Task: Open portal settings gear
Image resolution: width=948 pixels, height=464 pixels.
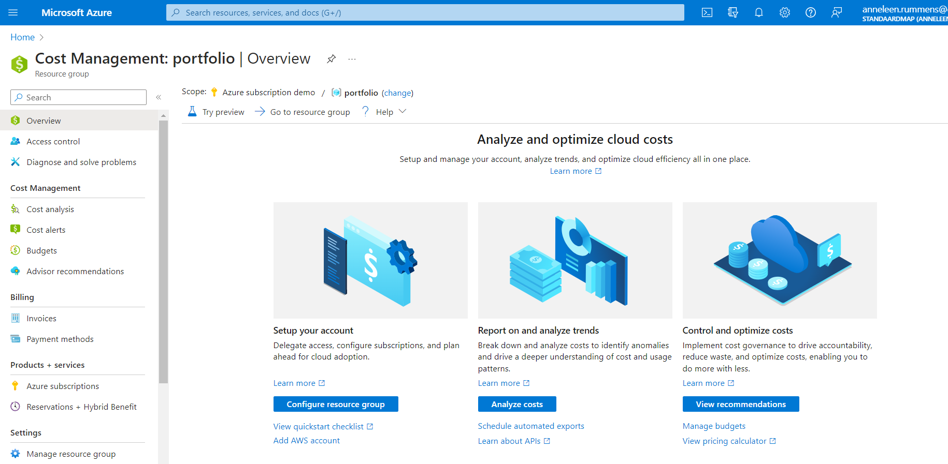Action: coord(785,12)
